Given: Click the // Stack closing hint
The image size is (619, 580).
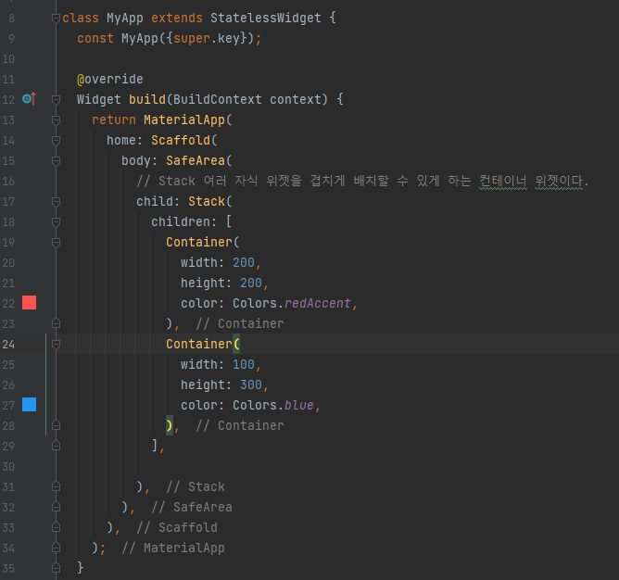Looking at the screenshot, I should [x=196, y=486].
